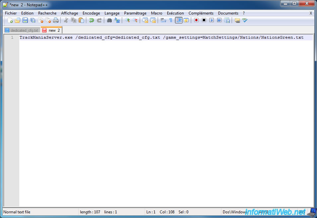The image size is (317, 218).
Task: Open the Fichier menu
Action: 11,13
